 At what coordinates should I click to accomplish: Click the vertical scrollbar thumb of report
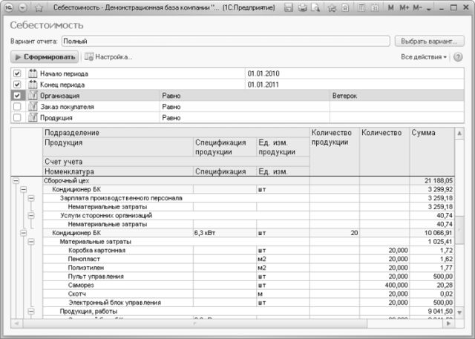(x=459, y=230)
